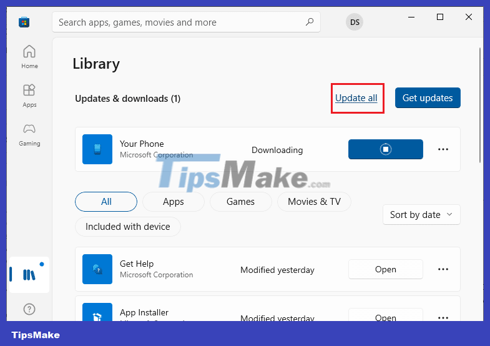Open more options for Your Phone
This screenshot has height=346, width=490.
(443, 149)
